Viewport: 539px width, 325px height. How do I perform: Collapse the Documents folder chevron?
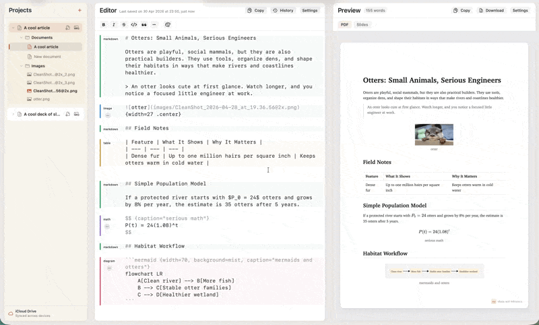coord(22,38)
